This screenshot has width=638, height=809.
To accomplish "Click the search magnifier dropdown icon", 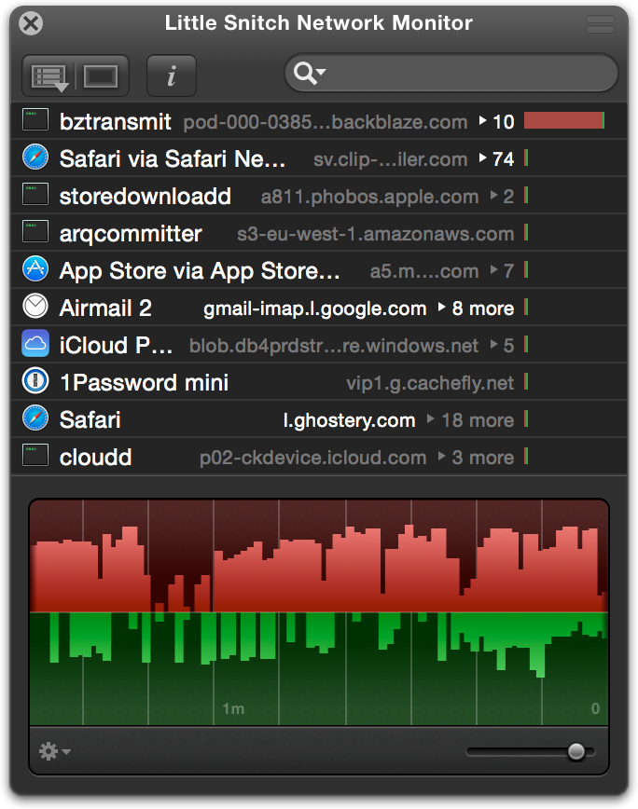I will pos(309,73).
